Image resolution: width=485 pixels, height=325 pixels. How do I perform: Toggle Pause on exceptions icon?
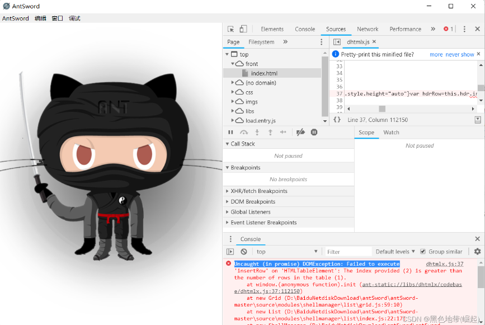(314, 133)
